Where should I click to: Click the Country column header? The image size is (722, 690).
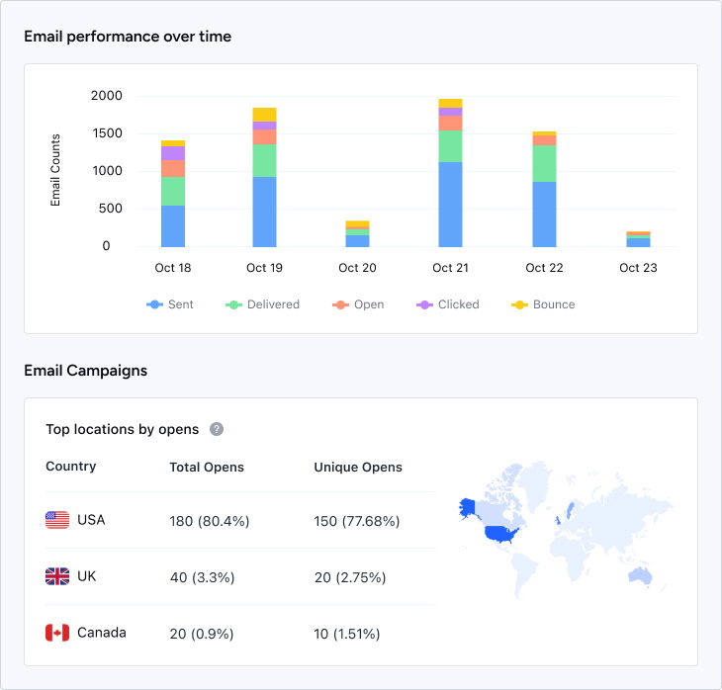click(x=71, y=467)
